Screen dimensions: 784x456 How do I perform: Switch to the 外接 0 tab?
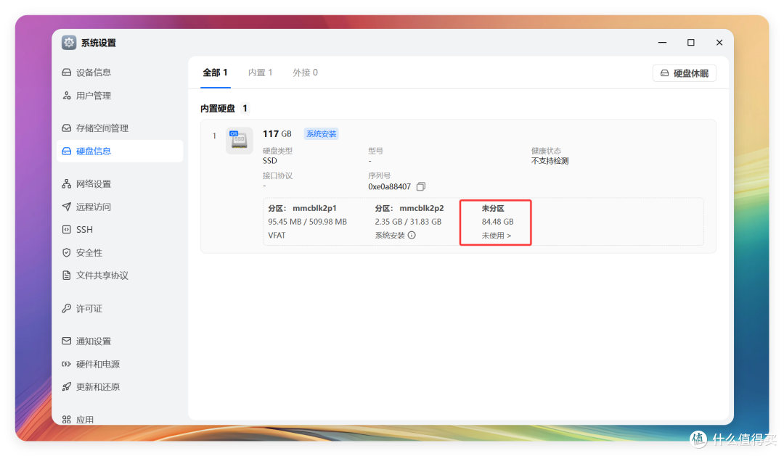[305, 73]
